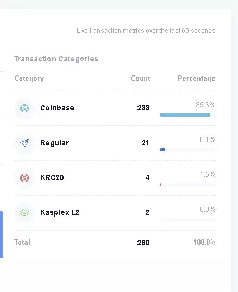238x292 pixels.
Task: Click the green Kasplex L2 layers icon
Action: coord(24,213)
